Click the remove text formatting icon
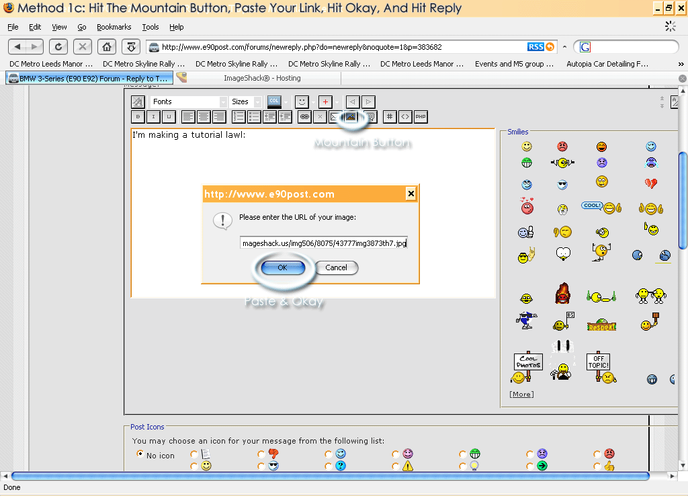 click(138, 102)
